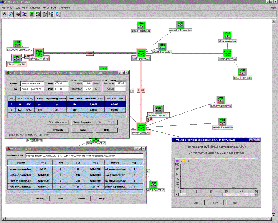This screenshot has width=278, height=223.
Task: Select trace row for hop 4 sw-ruk.pasnet.cz
Action: click(x=75, y=186)
